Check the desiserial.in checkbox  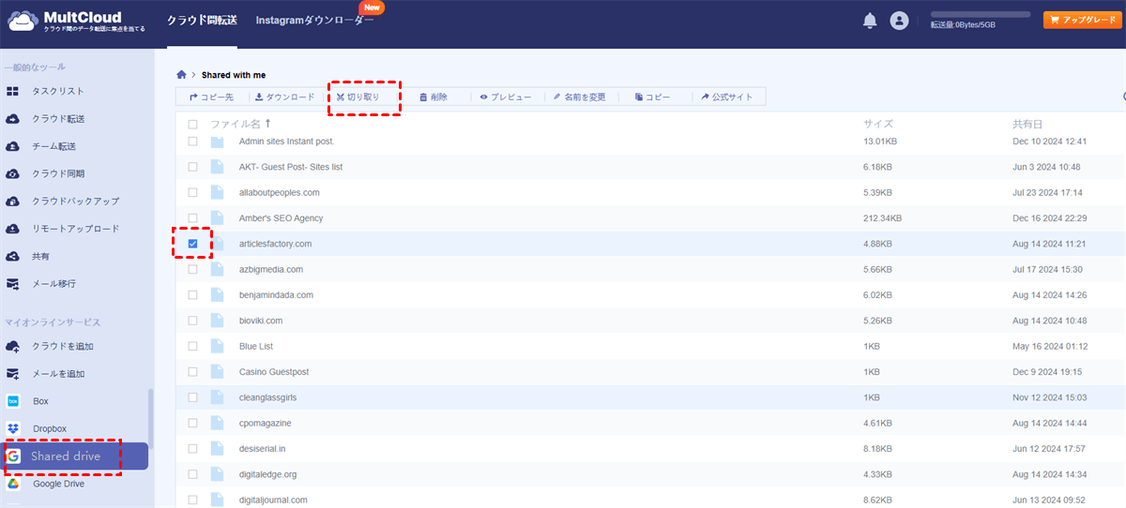point(192,449)
